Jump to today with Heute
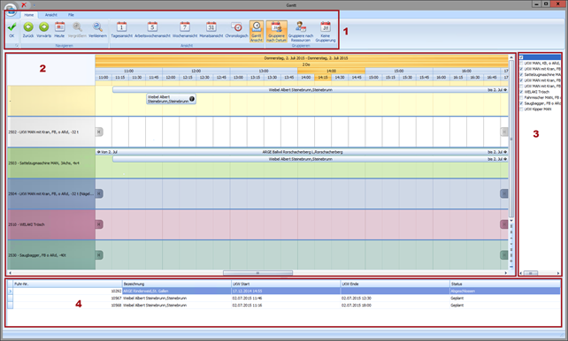The width and height of the screenshot is (568, 341). [x=59, y=30]
